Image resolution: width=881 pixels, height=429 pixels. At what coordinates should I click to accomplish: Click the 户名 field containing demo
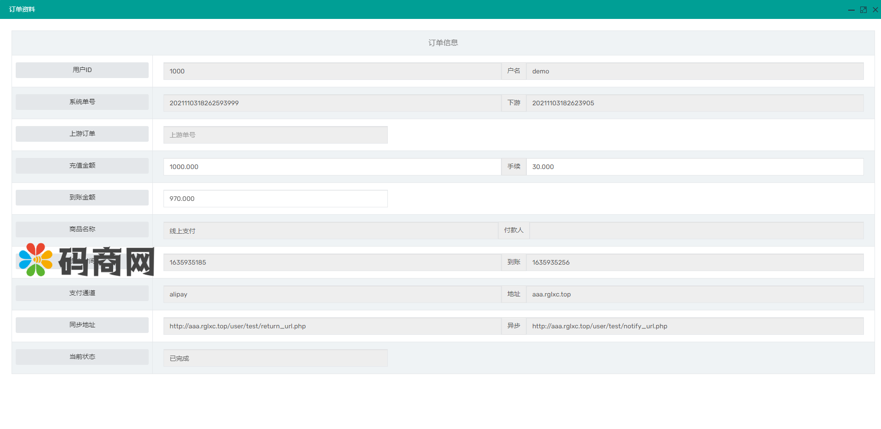click(694, 71)
